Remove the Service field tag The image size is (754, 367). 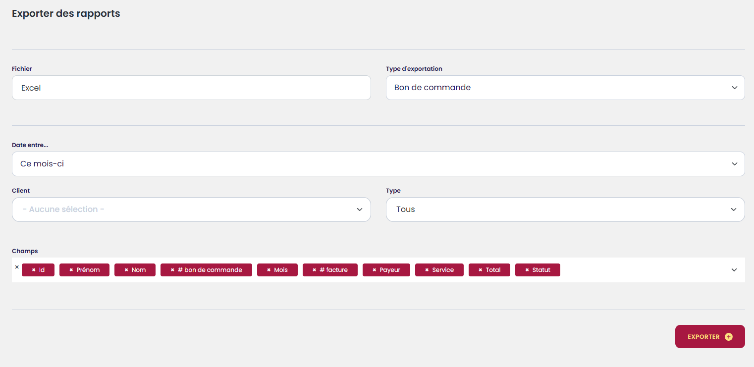427,270
